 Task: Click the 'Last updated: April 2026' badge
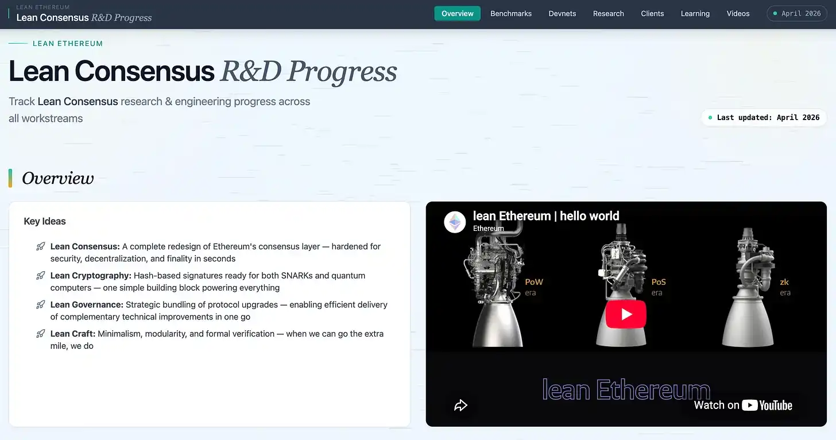pos(764,118)
